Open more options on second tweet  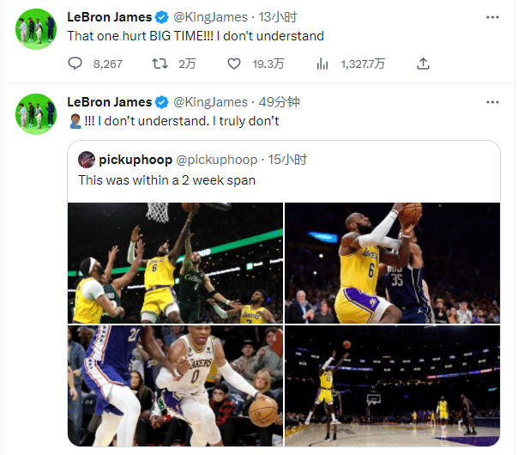(x=490, y=102)
